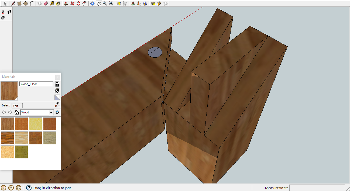350x191 pixels.
Task: Click the Wood_ Floor name field
Action: click(36, 84)
